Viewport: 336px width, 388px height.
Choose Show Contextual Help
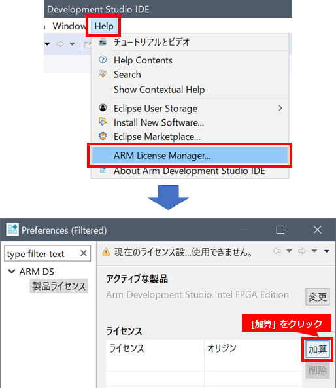(190, 90)
